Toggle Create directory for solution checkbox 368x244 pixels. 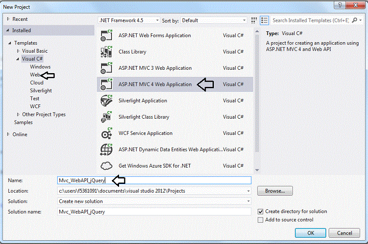tap(260, 211)
